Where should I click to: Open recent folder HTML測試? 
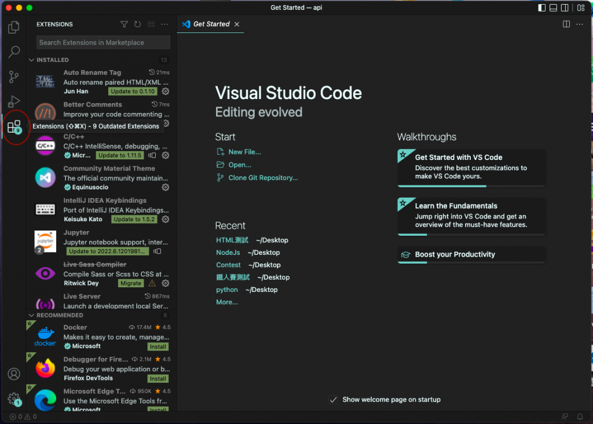click(x=232, y=240)
